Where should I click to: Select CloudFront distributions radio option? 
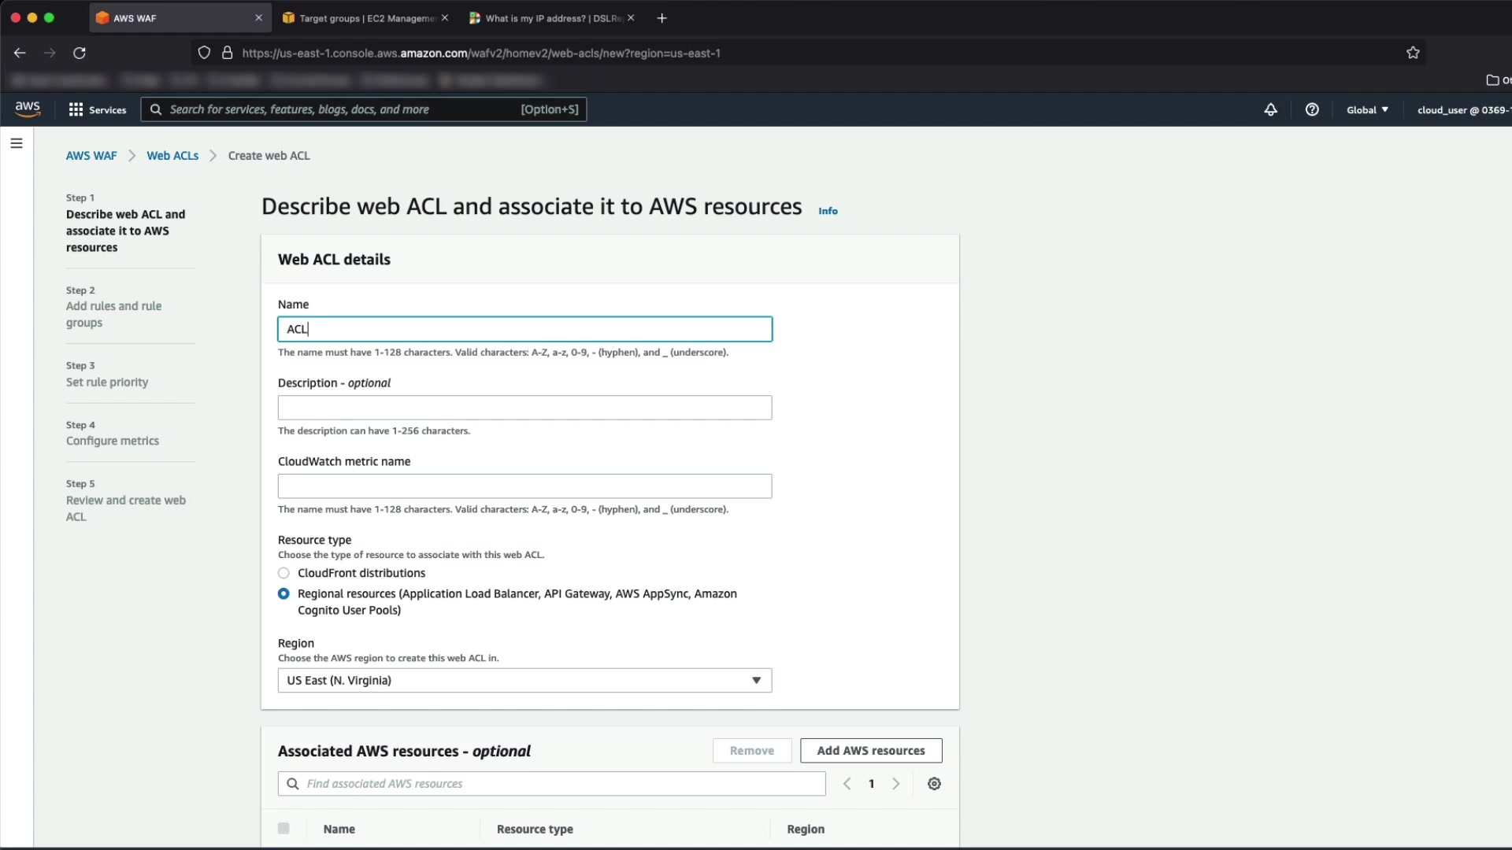point(283,573)
